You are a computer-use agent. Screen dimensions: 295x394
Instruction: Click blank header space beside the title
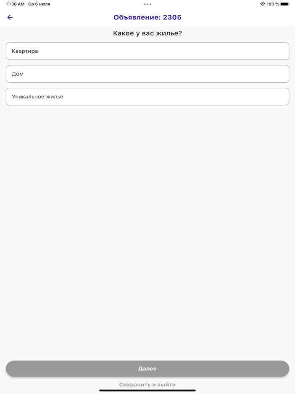point(236,17)
